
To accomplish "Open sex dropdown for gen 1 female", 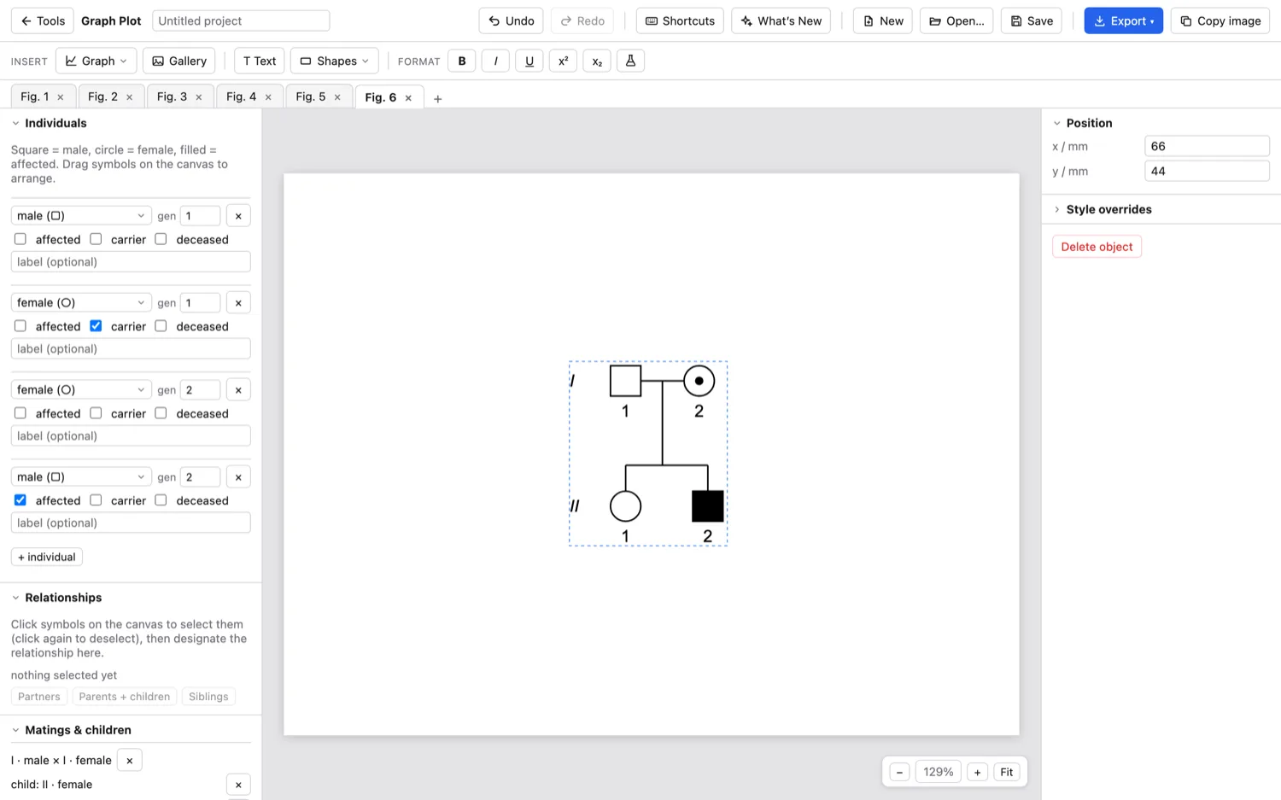I will 81,303.
